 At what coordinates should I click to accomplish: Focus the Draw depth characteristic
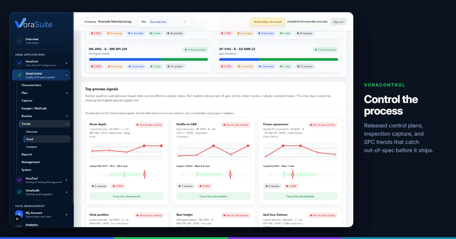[127, 196]
